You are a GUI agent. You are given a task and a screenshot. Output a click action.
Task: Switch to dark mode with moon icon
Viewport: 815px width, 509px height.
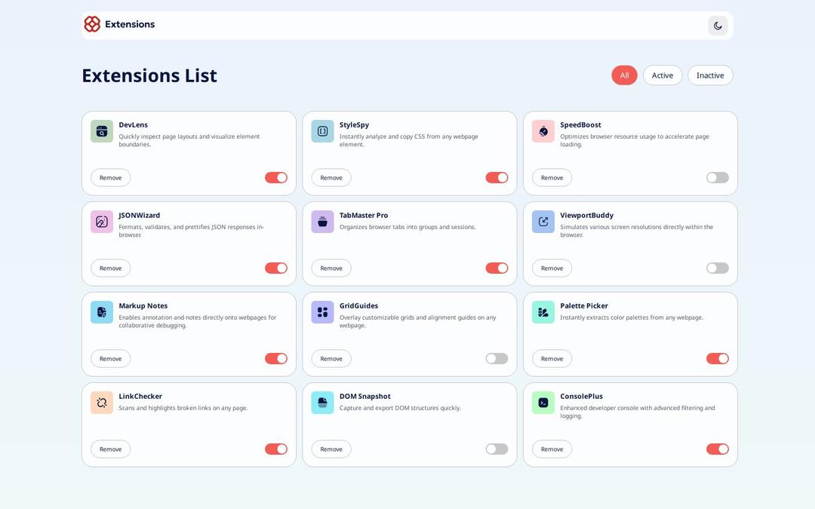(x=718, y=26)
